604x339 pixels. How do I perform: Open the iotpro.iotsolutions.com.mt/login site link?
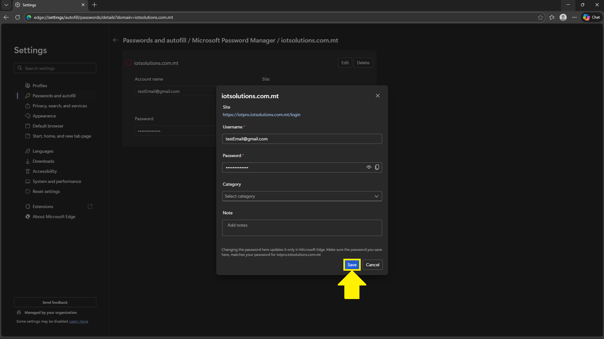pyautogui.click(x=262, y=115)
